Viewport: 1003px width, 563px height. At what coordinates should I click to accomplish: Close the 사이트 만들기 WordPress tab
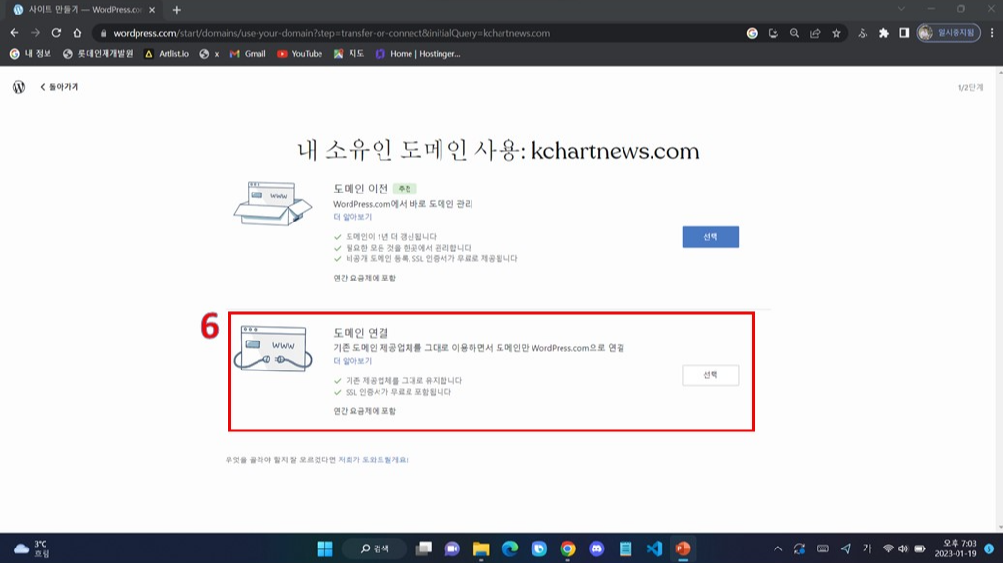tap(152, 10)
